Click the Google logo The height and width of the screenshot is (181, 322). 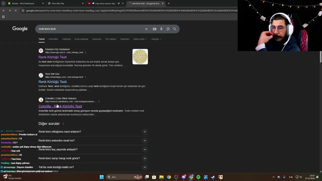point(20,29)
